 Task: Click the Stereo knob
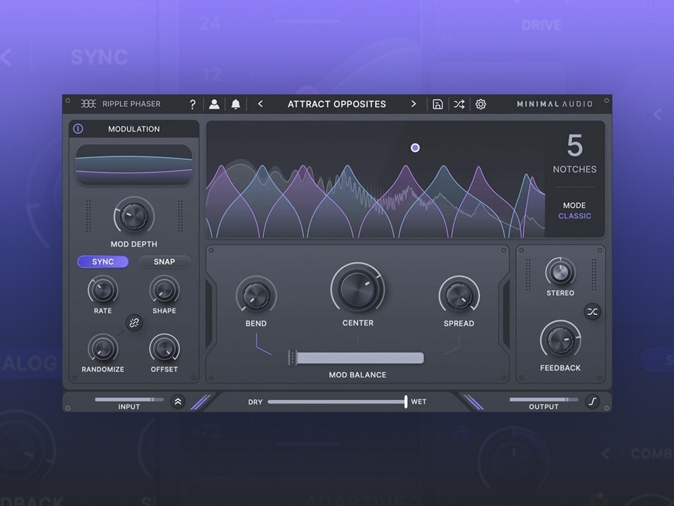click(x=560, y=272)
